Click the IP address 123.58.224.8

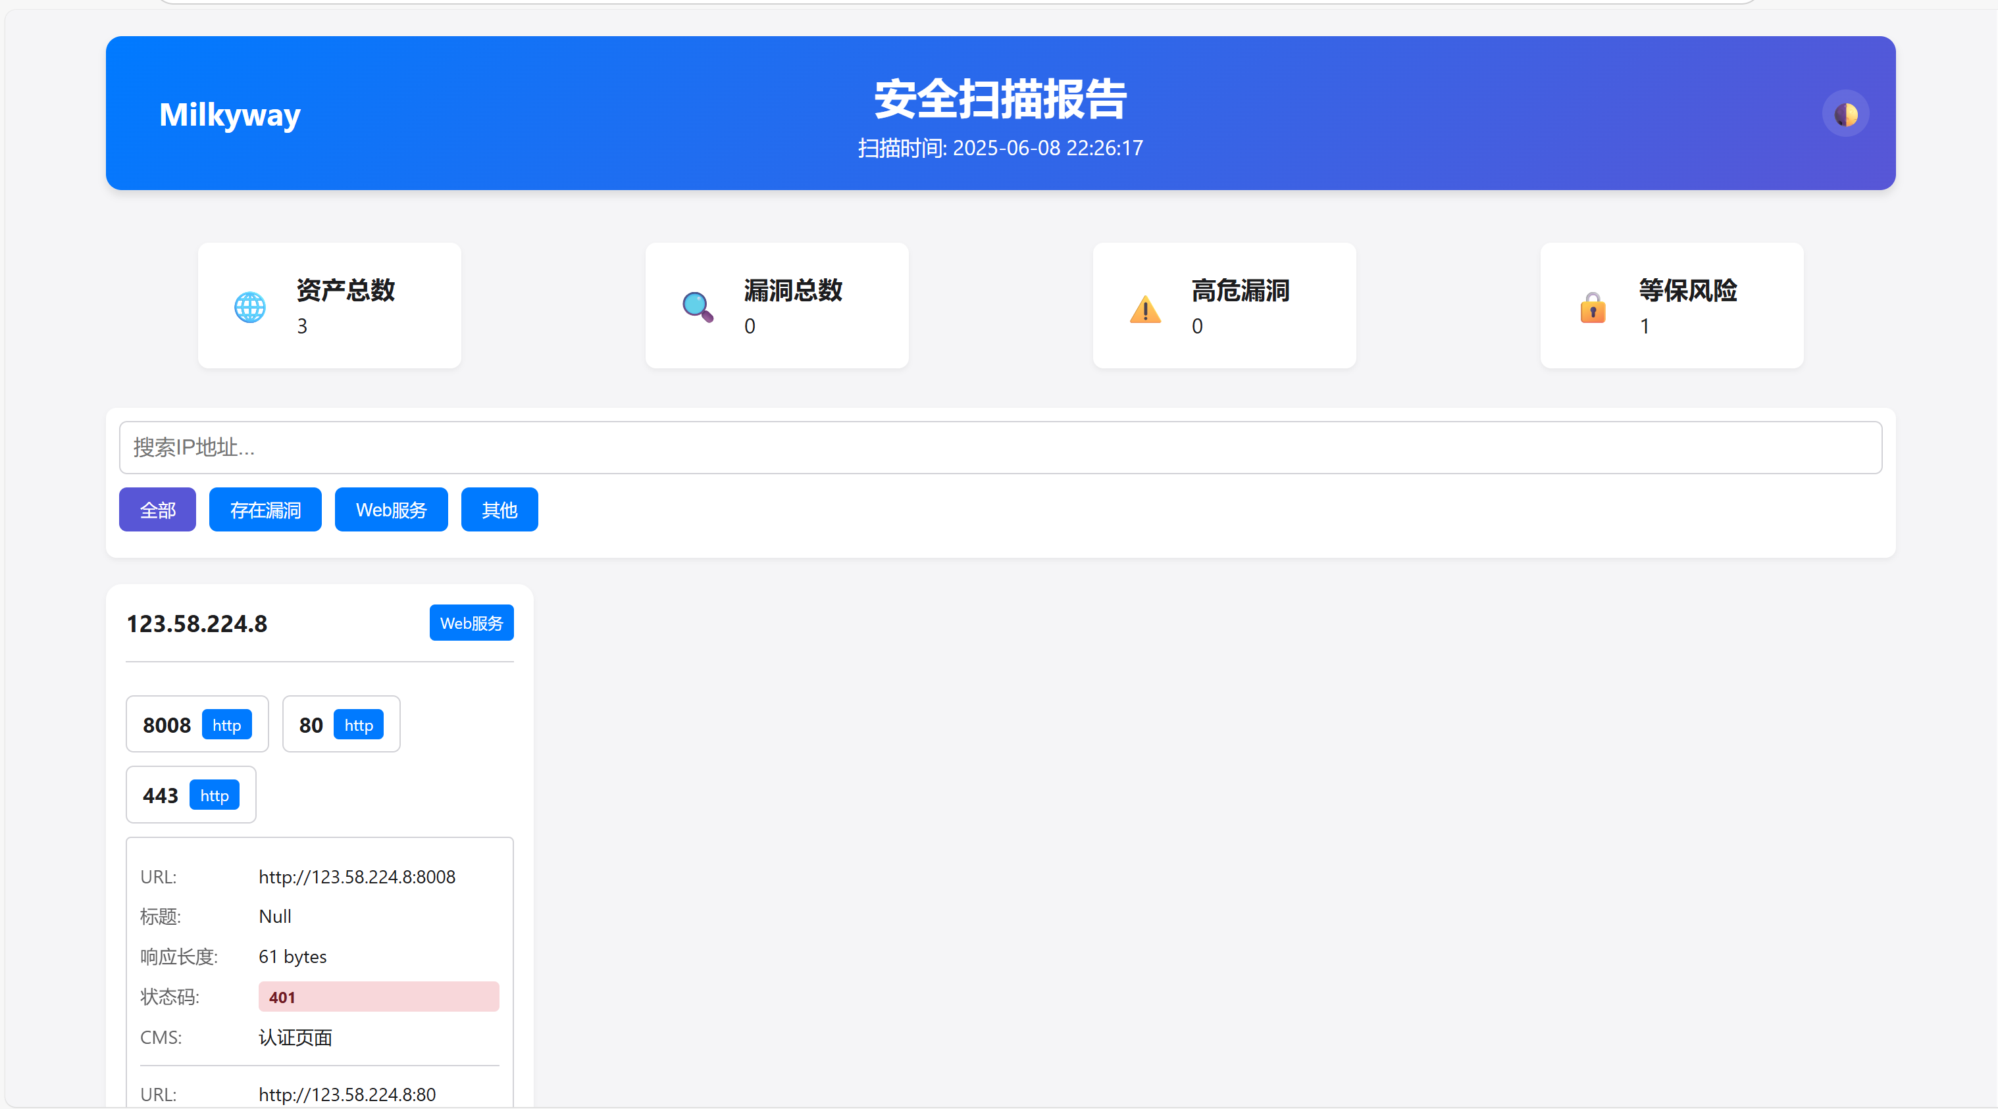[x=197, y=623]
